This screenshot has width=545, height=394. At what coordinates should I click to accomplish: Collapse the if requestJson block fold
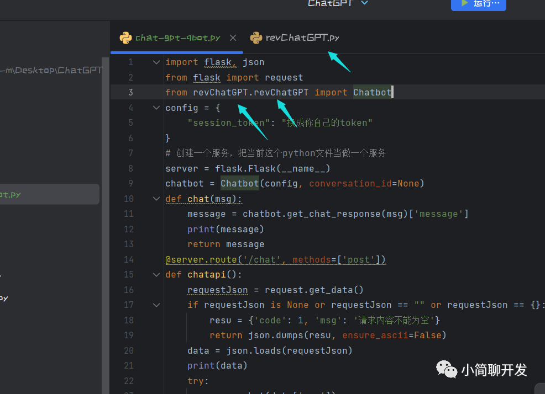(156, 305)
